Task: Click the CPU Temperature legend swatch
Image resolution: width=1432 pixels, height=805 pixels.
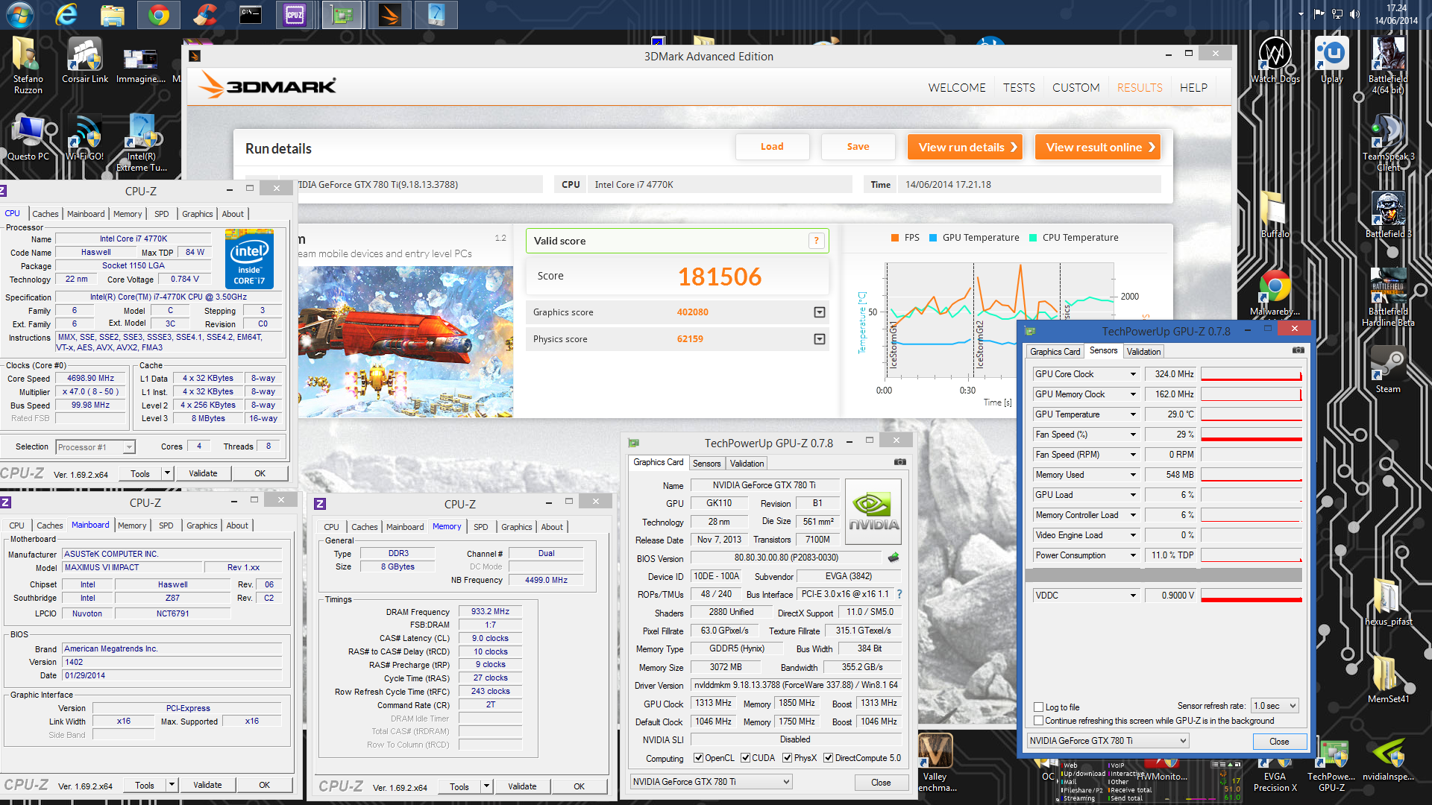Action: click(1033, 238)
